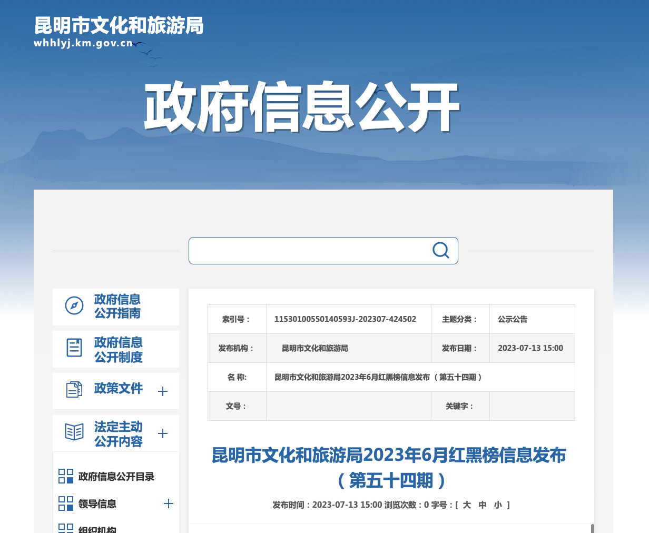This screenshot has height=533, width=649.
Task: Expand the 领导信息 plus sign
Action: coord(169,504)
